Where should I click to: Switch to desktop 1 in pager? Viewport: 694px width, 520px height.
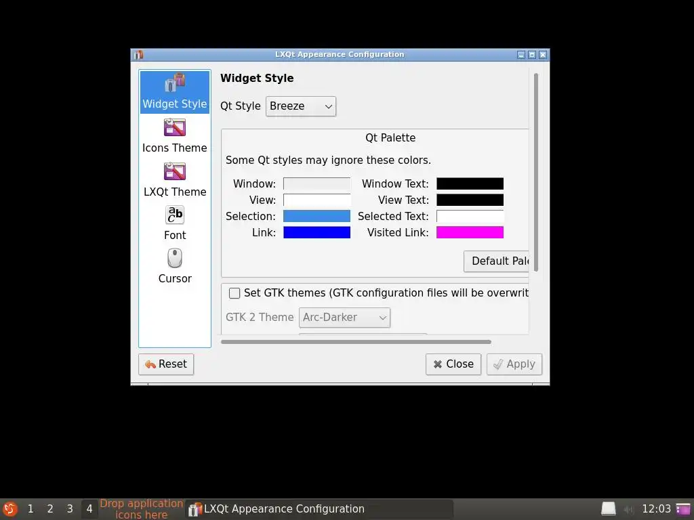pos(30,509)
